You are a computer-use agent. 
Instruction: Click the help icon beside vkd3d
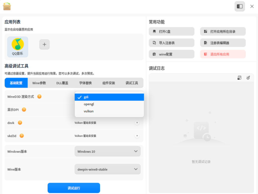pos(22,136)
